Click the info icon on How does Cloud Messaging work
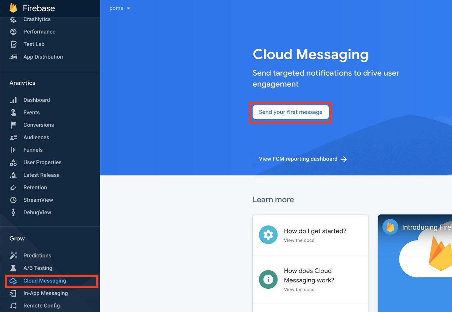The width and height of the screenshot is (452, 312). (268, 280)
